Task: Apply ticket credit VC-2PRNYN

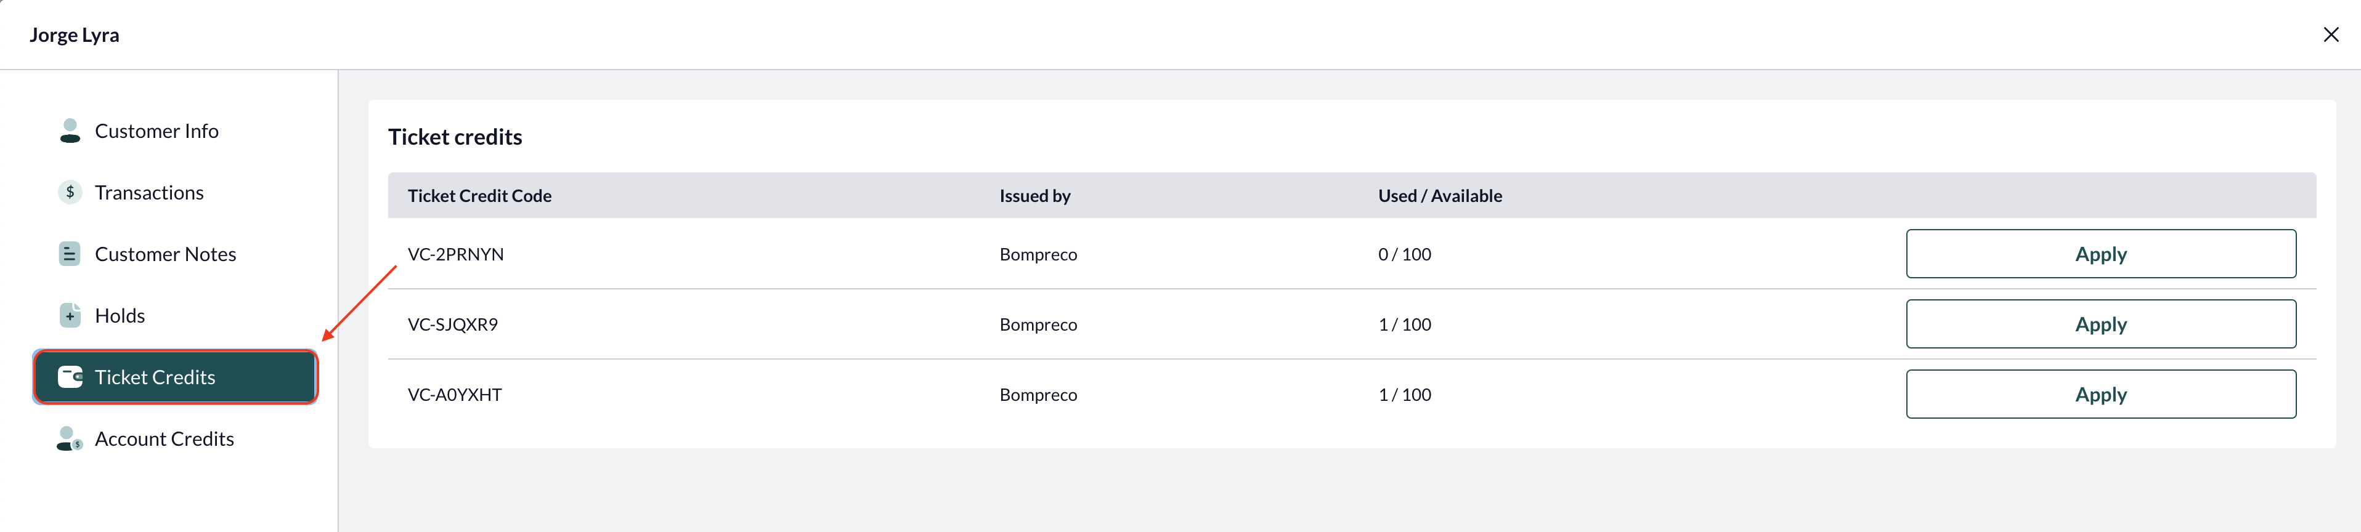Action: 2101,254
